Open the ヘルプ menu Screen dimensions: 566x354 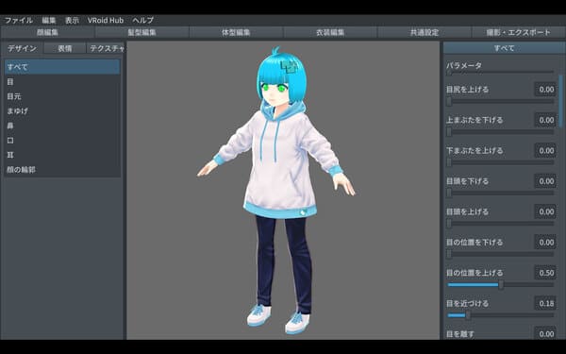tap(143, 20)
